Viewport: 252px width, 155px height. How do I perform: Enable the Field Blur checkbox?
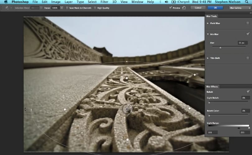pyautogui.click(x=248, y=23)
